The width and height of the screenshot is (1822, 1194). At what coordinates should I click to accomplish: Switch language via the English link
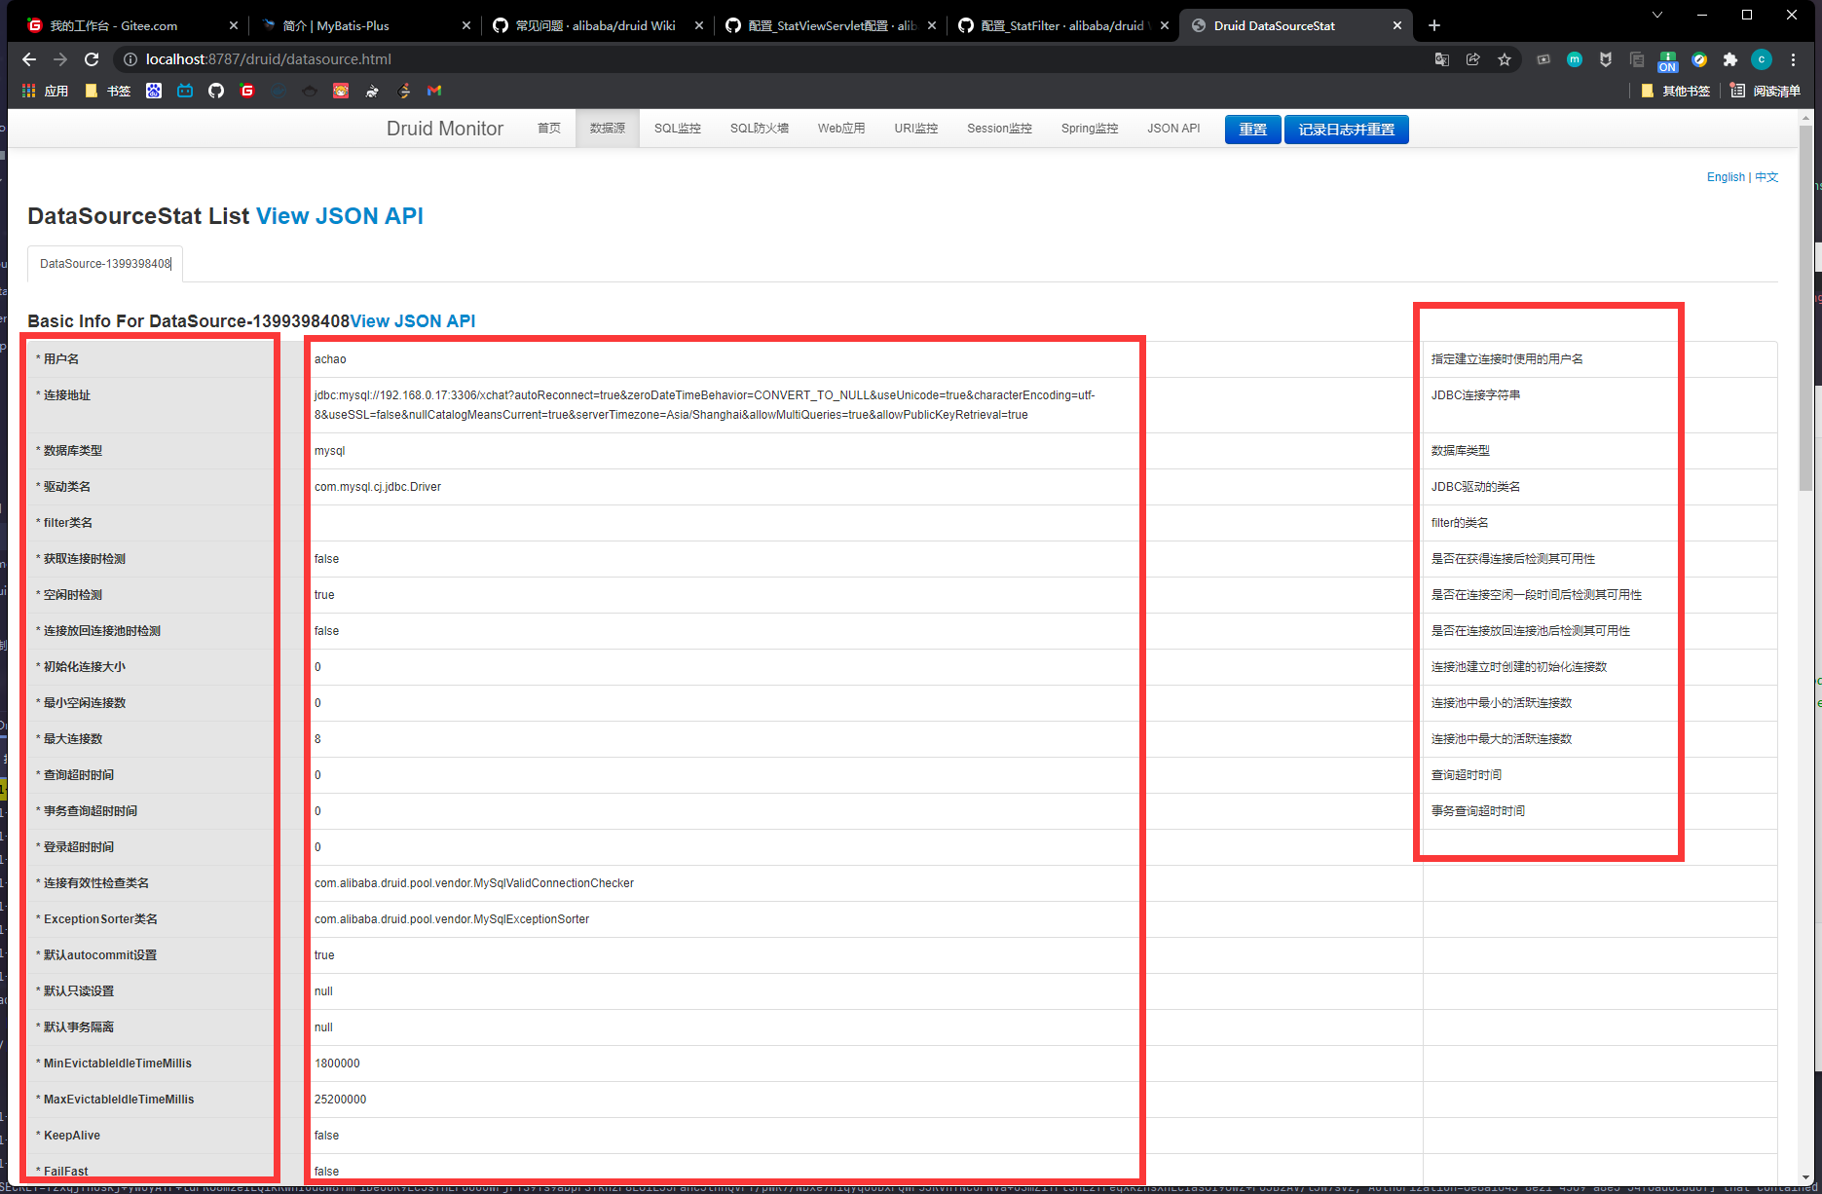coord(1726,177)
